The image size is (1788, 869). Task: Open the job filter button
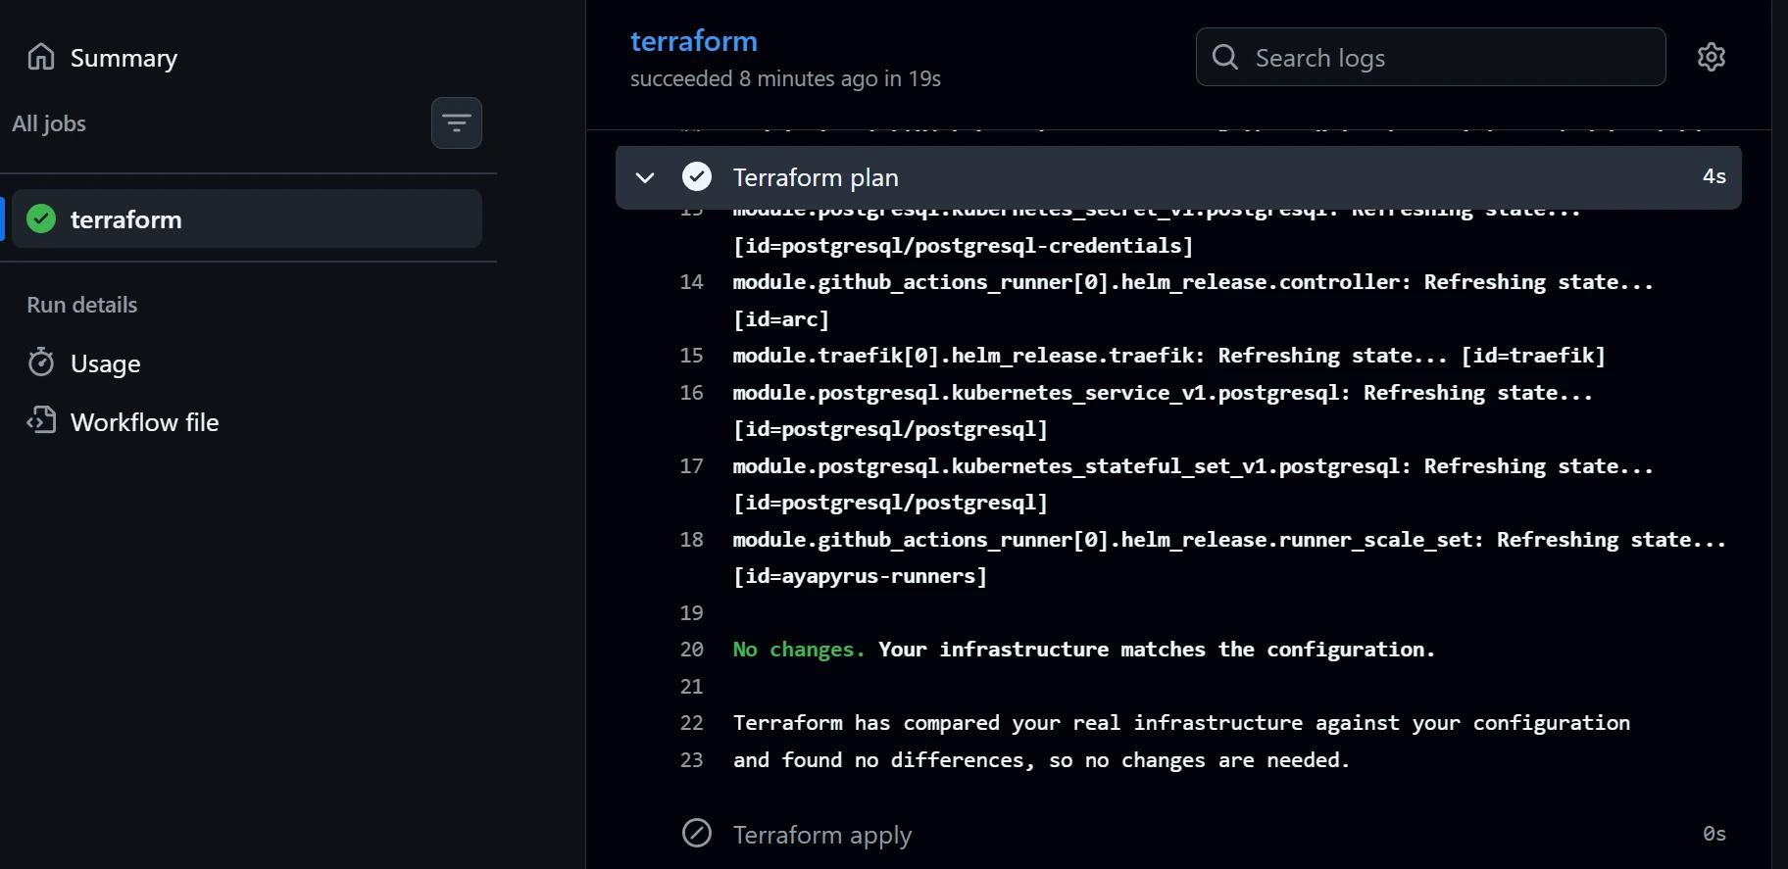[x=457, y=123]
